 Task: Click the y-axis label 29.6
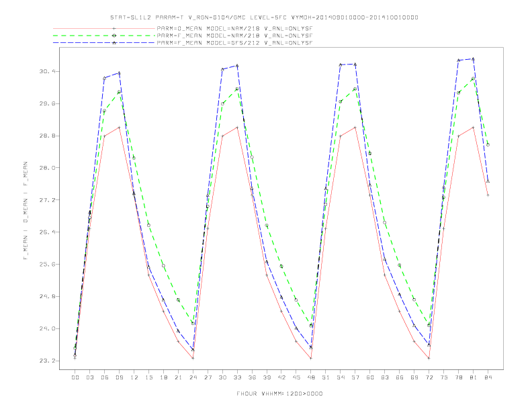(46, 104)
